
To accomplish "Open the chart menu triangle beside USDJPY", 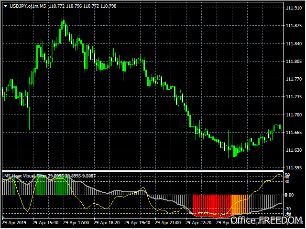I will pos(5,6).
